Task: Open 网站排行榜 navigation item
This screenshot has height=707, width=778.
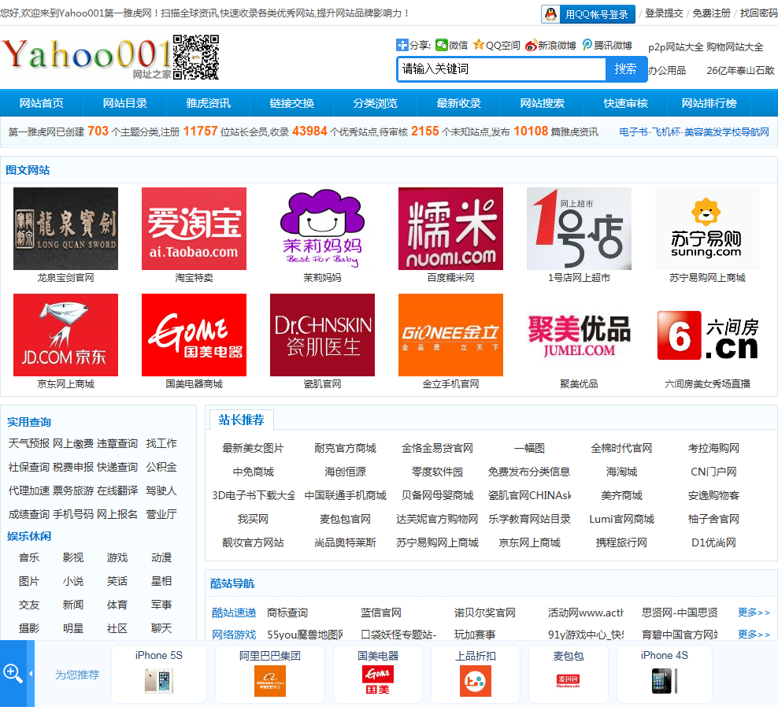Action: coord(709,103)
